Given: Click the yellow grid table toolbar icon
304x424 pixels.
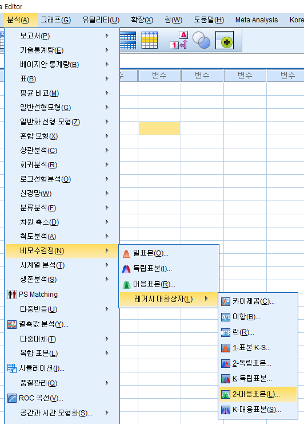Looking at the screenshot, I should tap(150, 40).
